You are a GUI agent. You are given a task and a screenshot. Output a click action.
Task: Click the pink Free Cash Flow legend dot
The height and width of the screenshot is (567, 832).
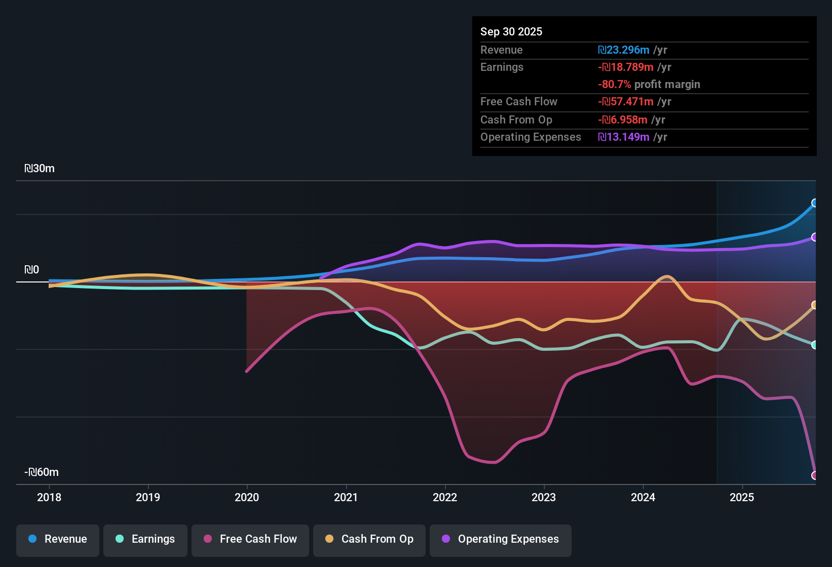pos(207,539)
